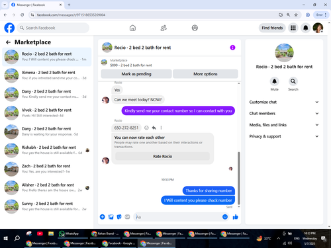Choose a sticker in the composer
The width and height of the screenshot is (331, 248).
[x=119, y=217]
